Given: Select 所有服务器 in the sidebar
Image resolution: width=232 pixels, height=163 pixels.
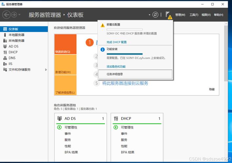Looking at the screenshot, I should click(24, 40).
